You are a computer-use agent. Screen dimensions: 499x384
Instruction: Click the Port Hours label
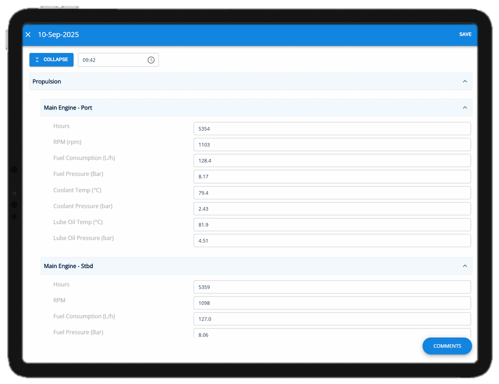pos(61,126)
